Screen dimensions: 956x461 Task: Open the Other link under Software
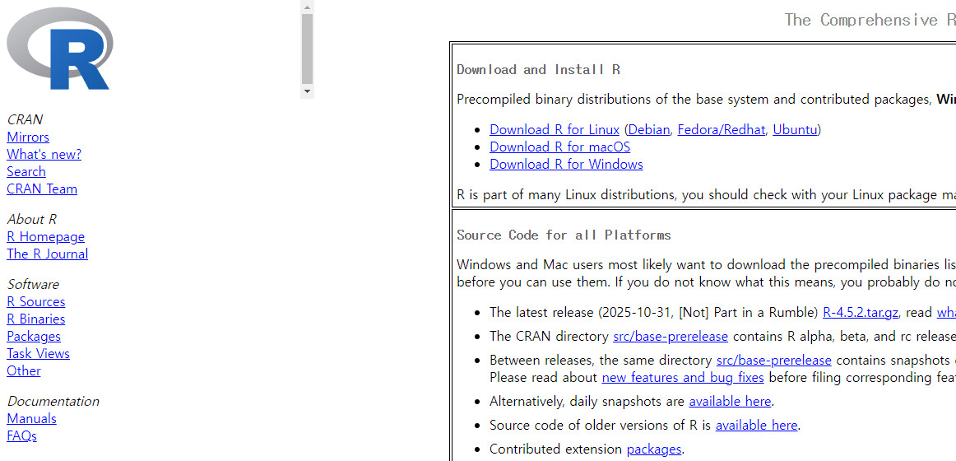pos(24,370)
